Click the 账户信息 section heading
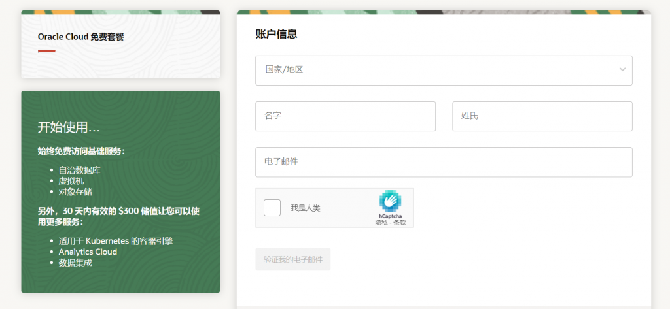Viewport: 670px width, 309px height. click(277, 34)
